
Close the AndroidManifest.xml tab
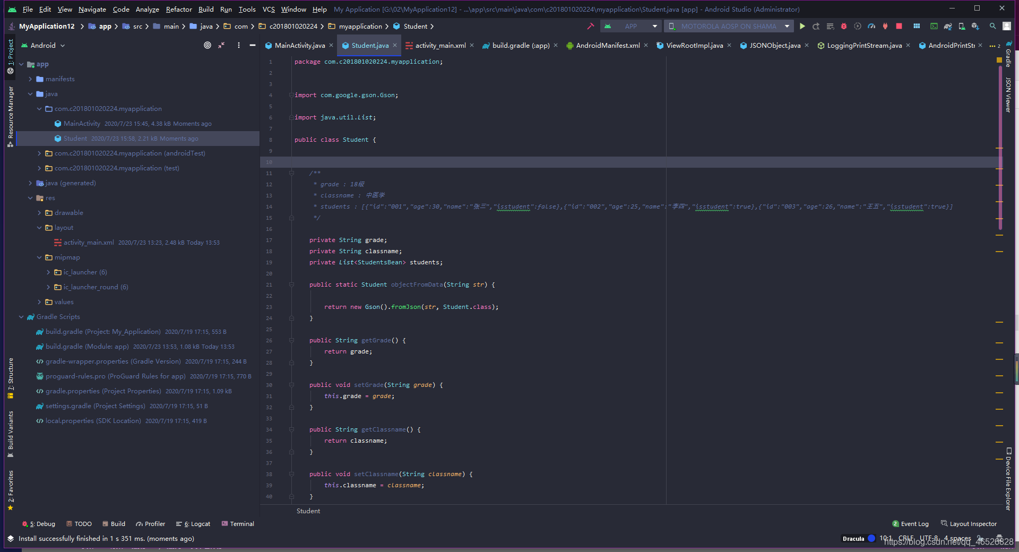click(x=646, y=46)
